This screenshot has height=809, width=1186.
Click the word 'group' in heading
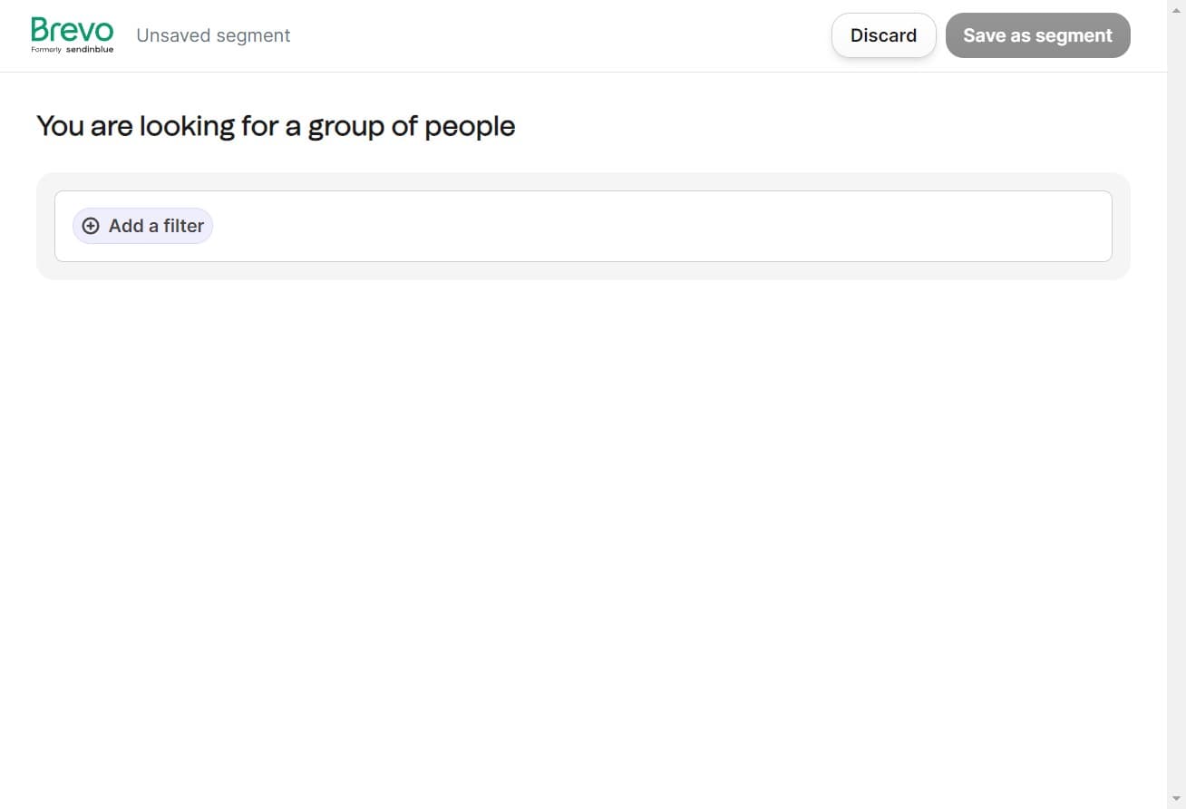pos(346,126)
